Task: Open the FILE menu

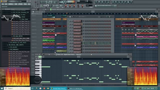Action: [3, 4]
